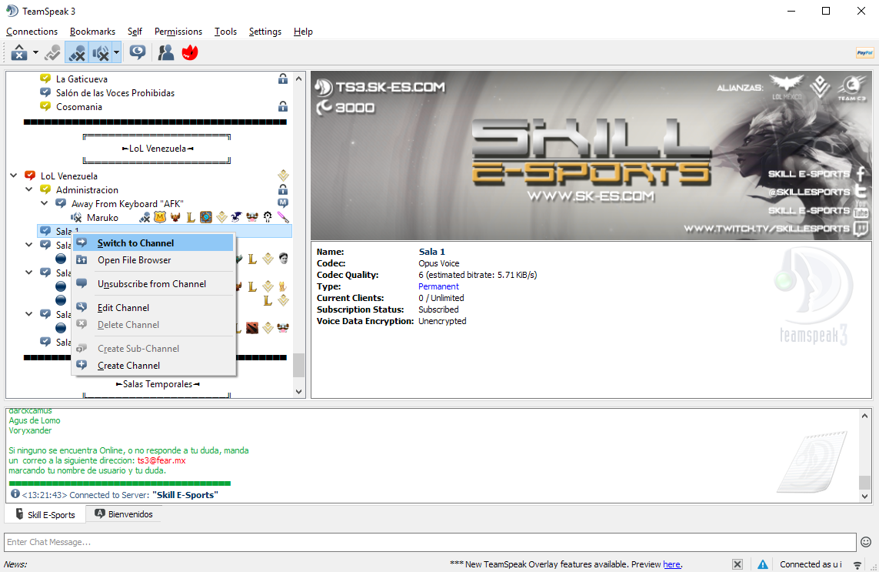Click the chat log scrollbar down arrow

(864, 497)
